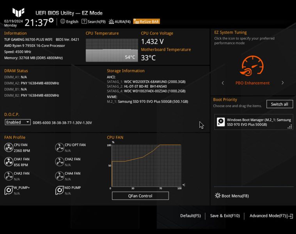
Task: Click Save & Exit (F10)
Action: coord(225,216)
